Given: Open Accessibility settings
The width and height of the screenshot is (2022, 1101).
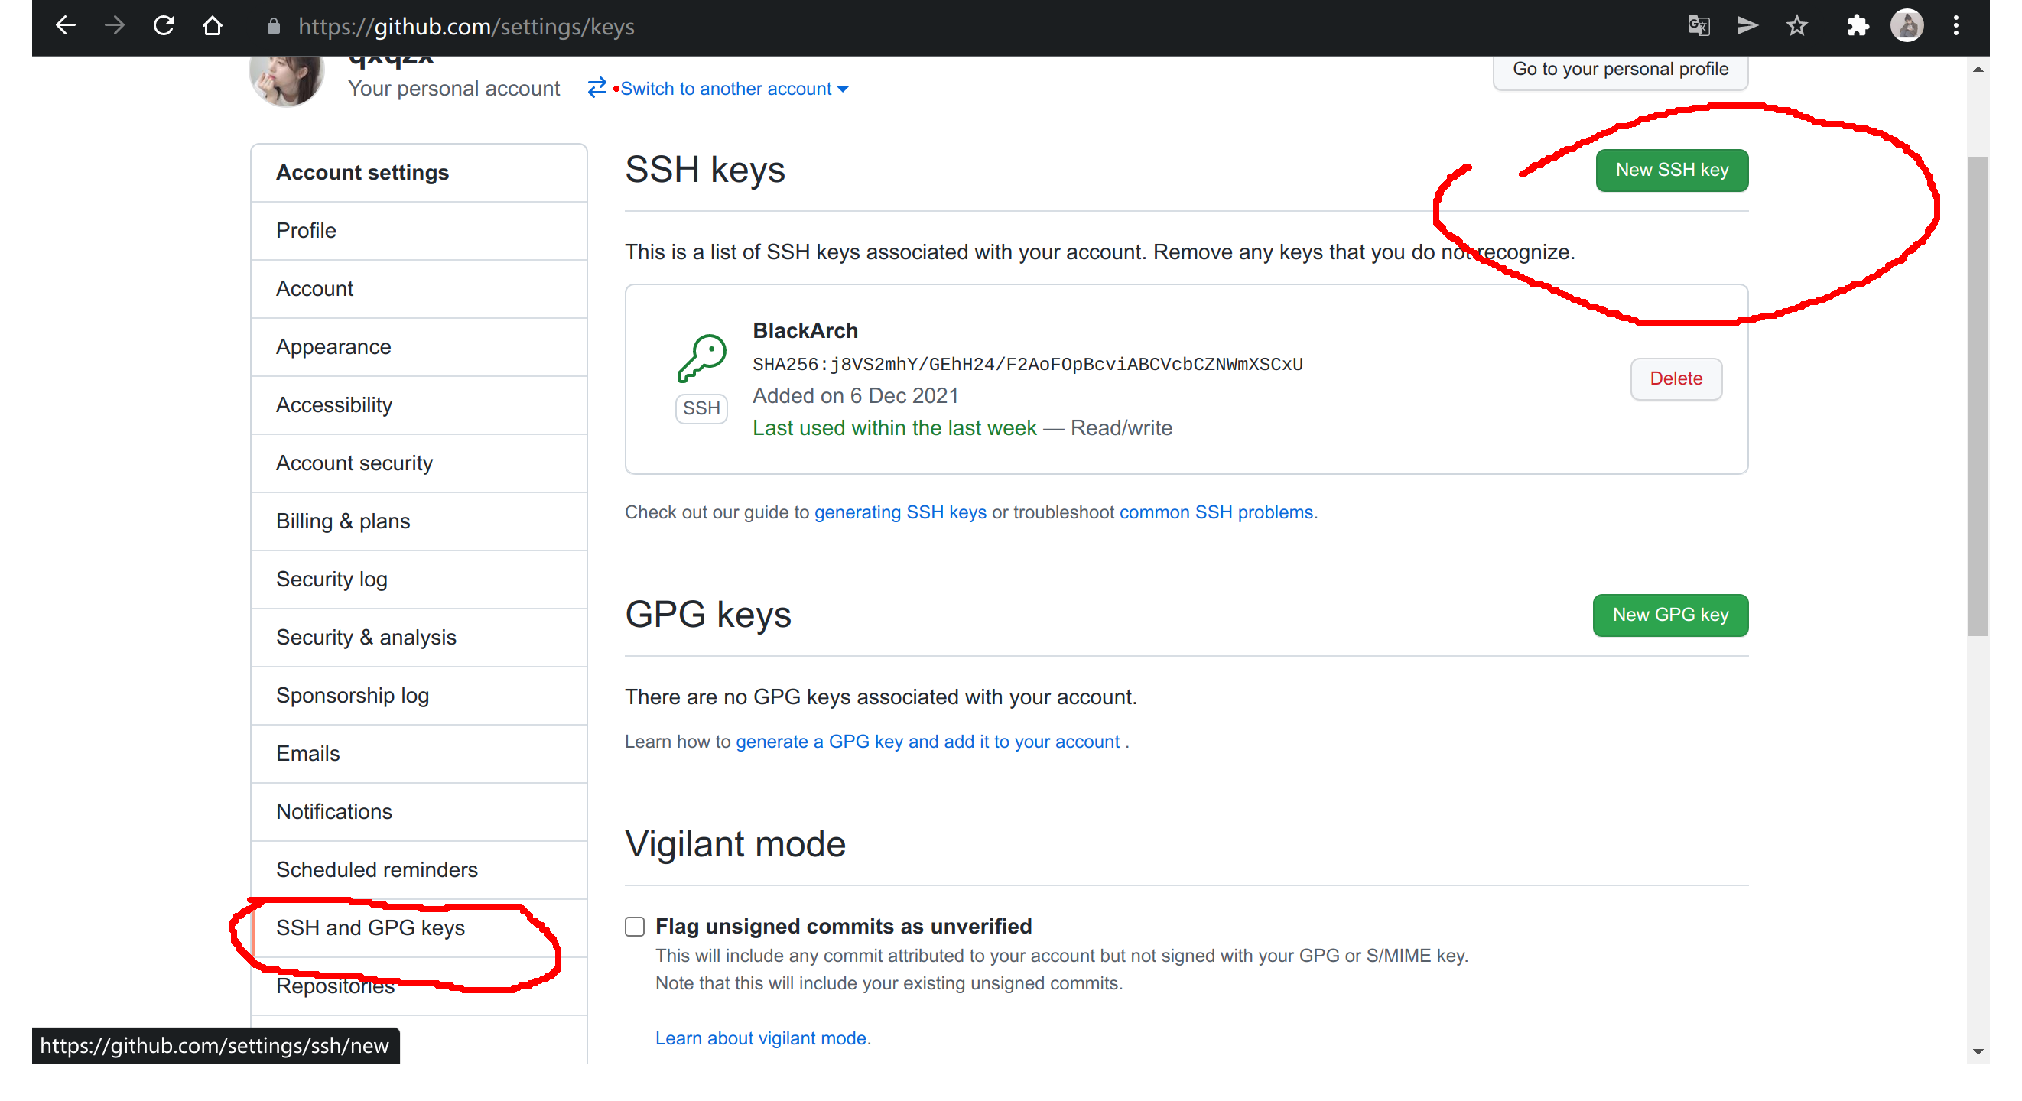Looking at the screenshot, I should tap(418, 405).
